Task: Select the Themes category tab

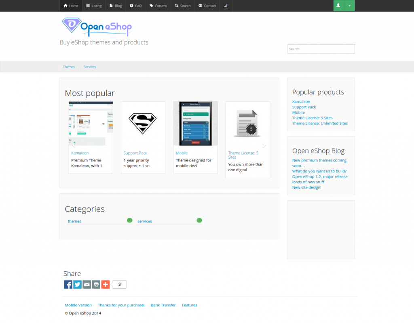Action: click(69, 67)
